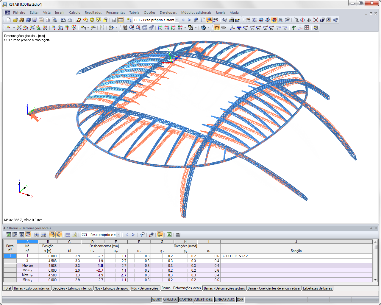
Task: Go to previous load case in table toolbar
Action: tap(127, 235)
